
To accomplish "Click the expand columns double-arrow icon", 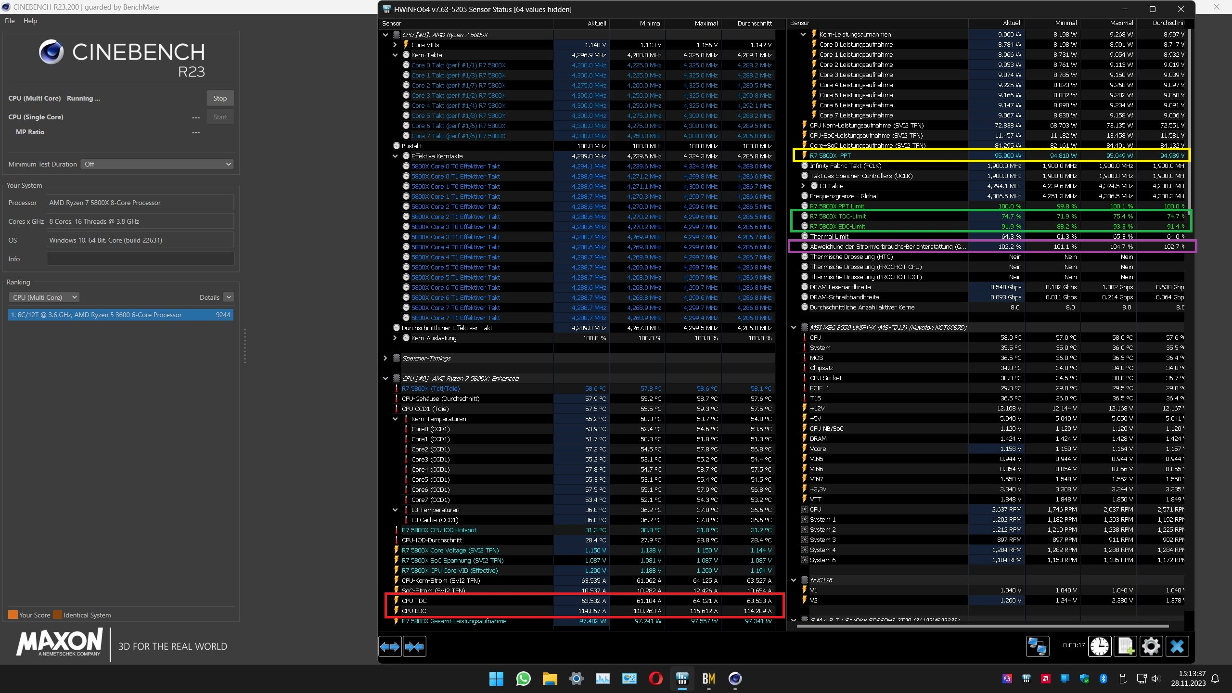I will [x=390, y=647].
